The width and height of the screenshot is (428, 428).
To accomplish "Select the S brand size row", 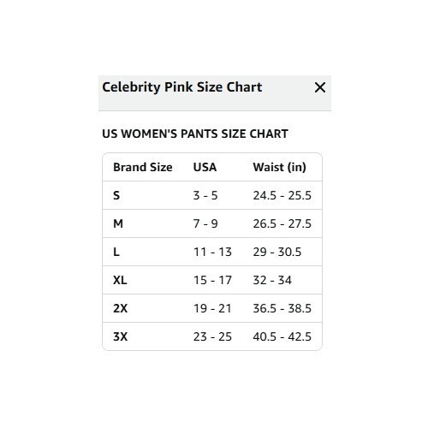I will 212,195.
